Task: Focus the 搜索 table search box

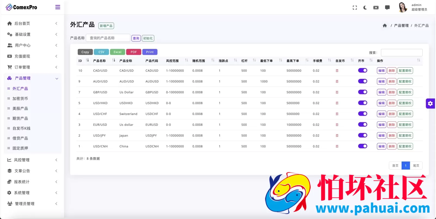Action: coord(402,52)
